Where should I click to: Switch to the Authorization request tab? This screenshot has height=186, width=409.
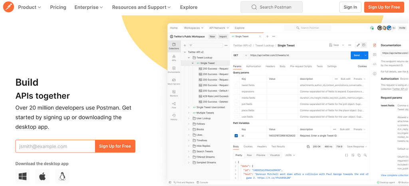[x=253, y=66]
